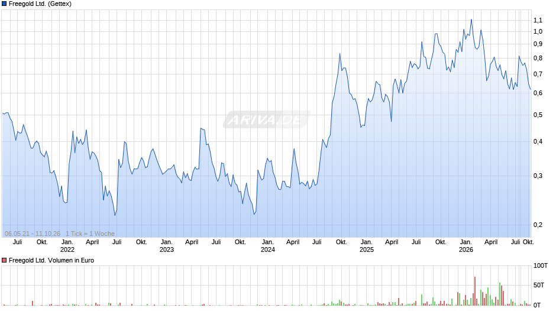Click the 1,1 price axis label
This screenshot has width=556, height=311.
(x=538, y=20)
